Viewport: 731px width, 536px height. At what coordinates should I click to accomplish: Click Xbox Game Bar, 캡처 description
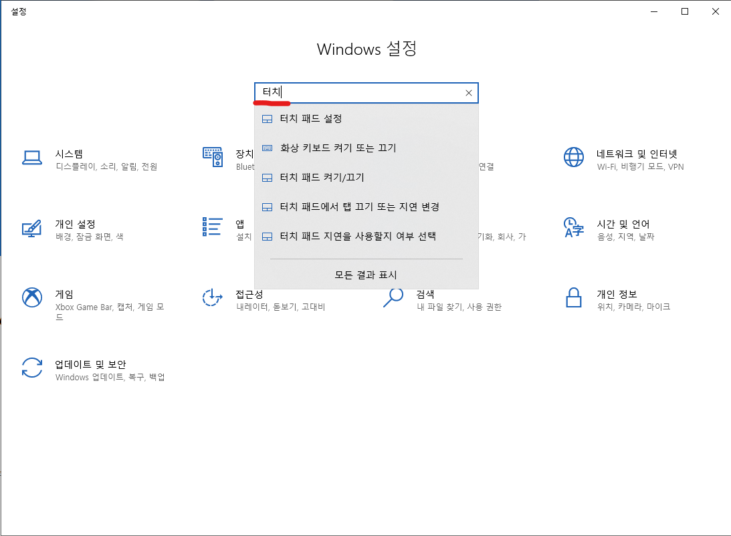pyautogui.click(x=110, y=311)
